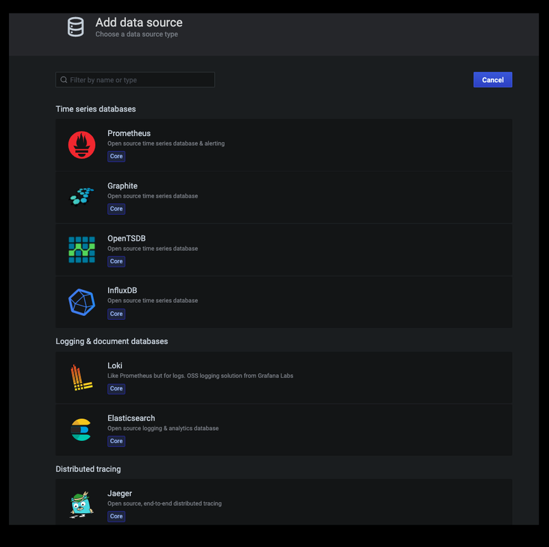Click 'Open source logging & analytics database' text
The width and height of the screenshot is (549, 547).
pos(163,428)
